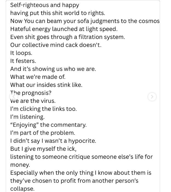Screen dimensions: 171x192
Task: Click the line "Enjoying" the commentary
Action: pyautogui.click(x=48, y=125)
